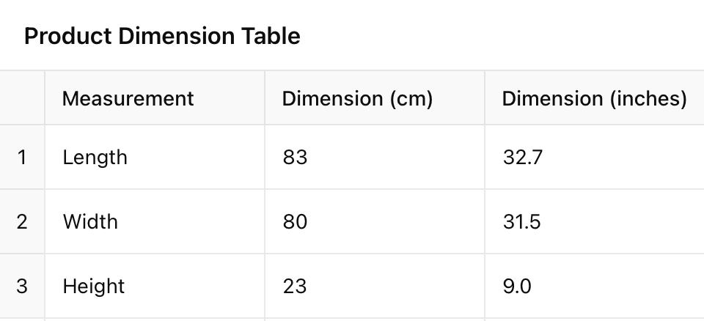Click the blank top-left corner header cell
The height and width of the screenshot is (321, 704).
click(x=22, y=98)
